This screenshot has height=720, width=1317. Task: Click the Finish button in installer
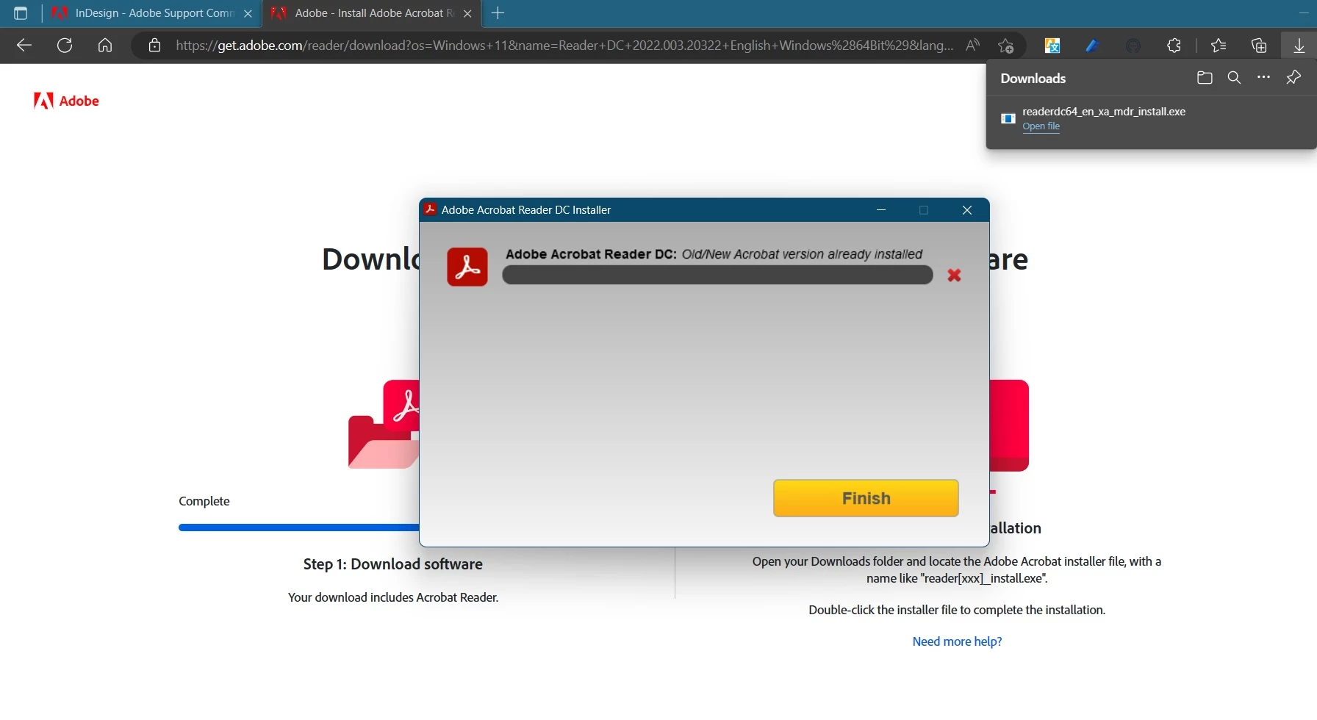pos(866,498)
